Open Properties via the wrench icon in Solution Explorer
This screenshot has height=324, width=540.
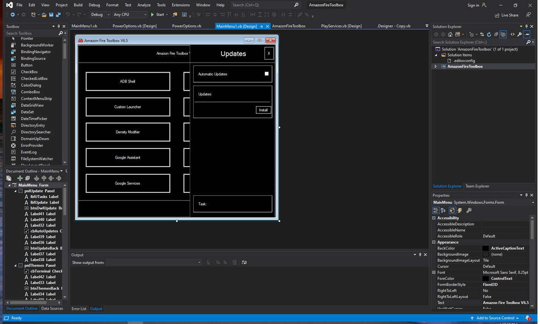click(519, 35)
